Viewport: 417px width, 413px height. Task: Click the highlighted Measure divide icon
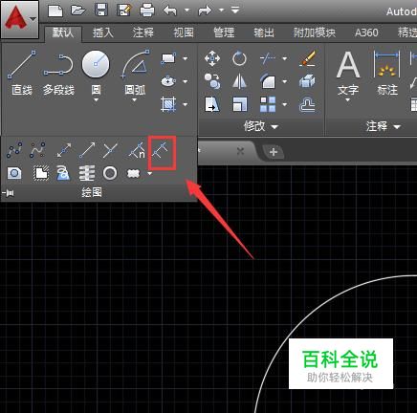(x=162, y=151)
